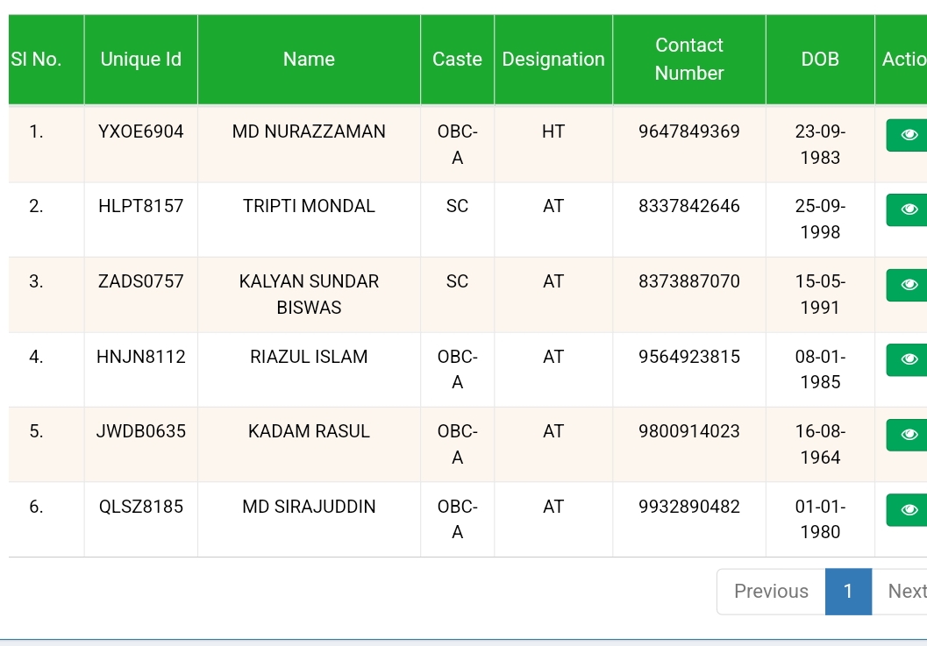Sort table by Name header
The width and height of the screenshot is (927, 646).
pyautogui.click(x=309, y=60)
